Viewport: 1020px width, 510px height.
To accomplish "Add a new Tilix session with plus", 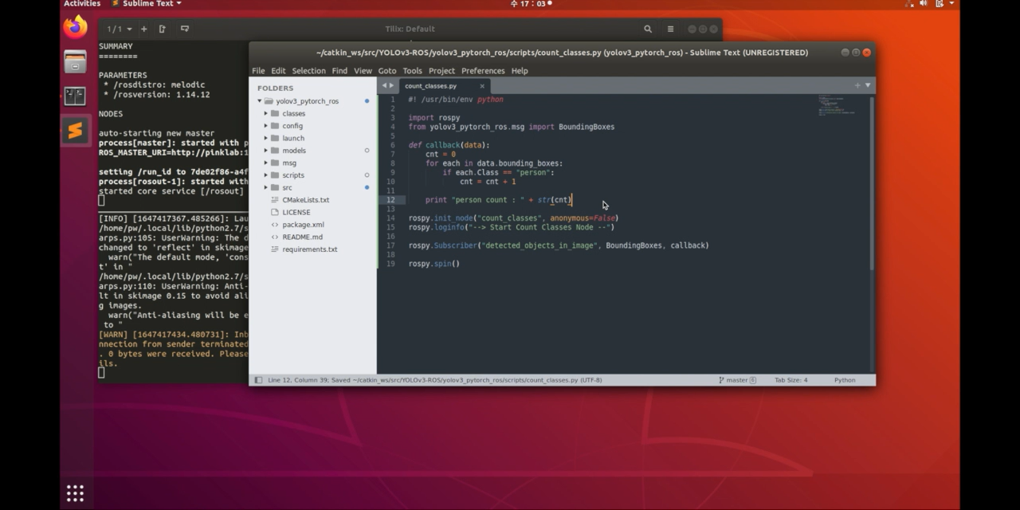I will [x=143, y=29].
